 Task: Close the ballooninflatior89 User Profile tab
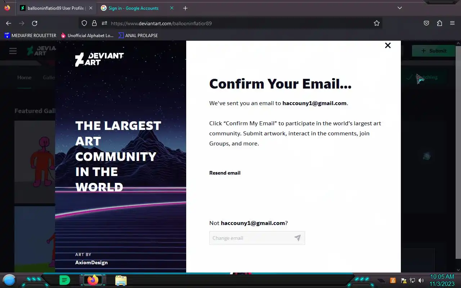coord(90,8)
